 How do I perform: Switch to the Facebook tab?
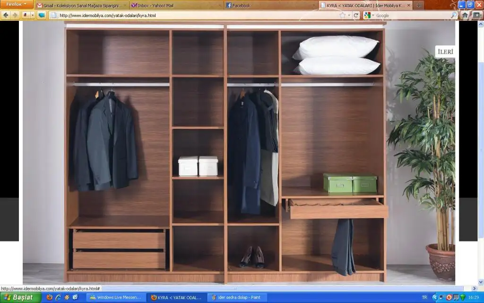click(x=270, y=5)
